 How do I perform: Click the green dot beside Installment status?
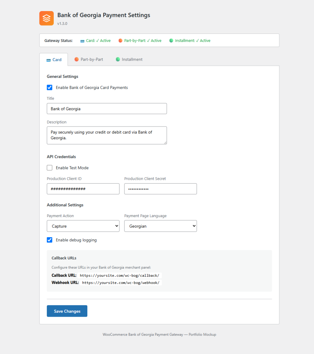click(x=171, y=41)
